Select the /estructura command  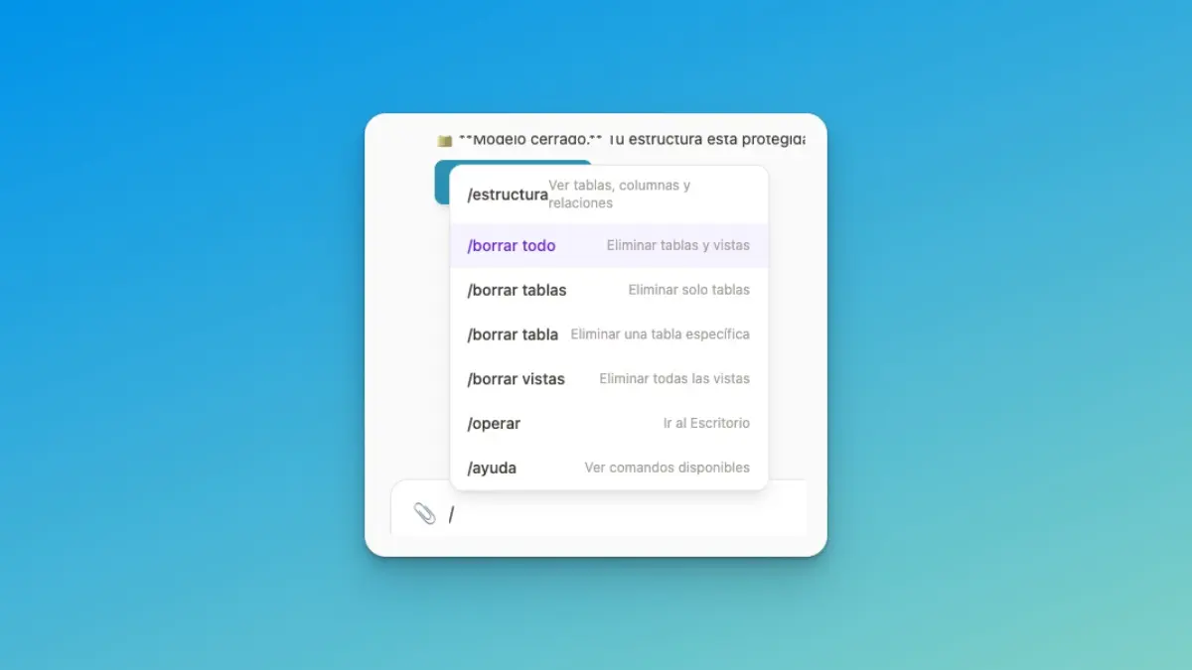click(x=609, y=195)
